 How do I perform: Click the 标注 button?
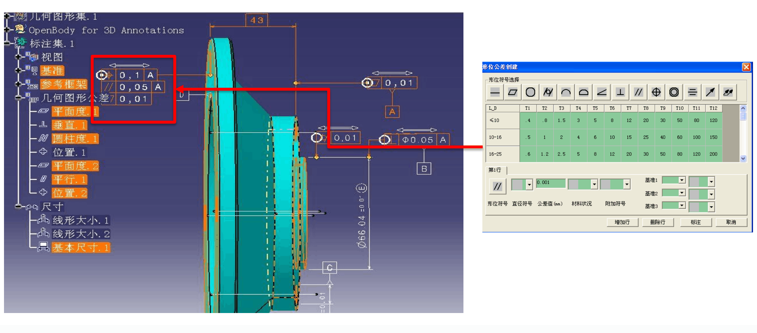(x=696, y=222)
